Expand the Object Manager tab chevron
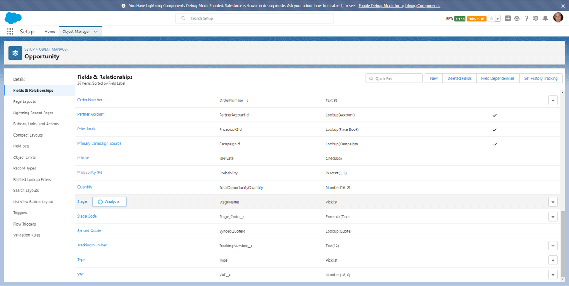 [x=96, y=32]
